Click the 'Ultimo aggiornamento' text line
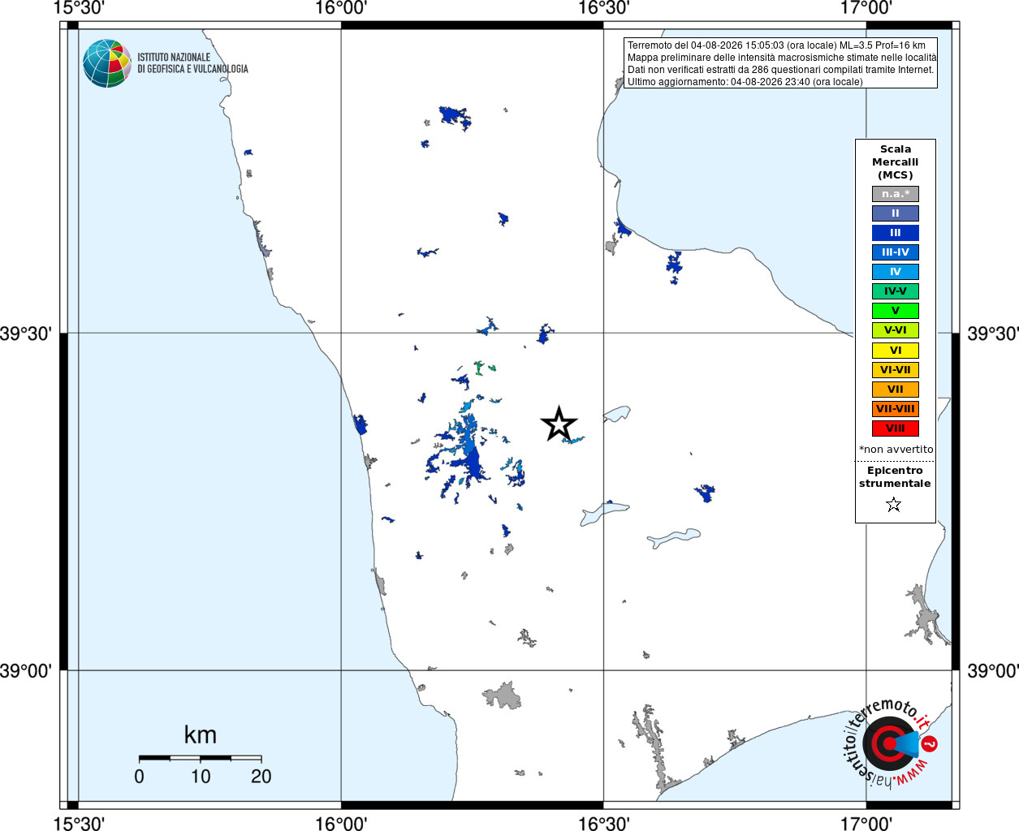 tap(745, 82)
